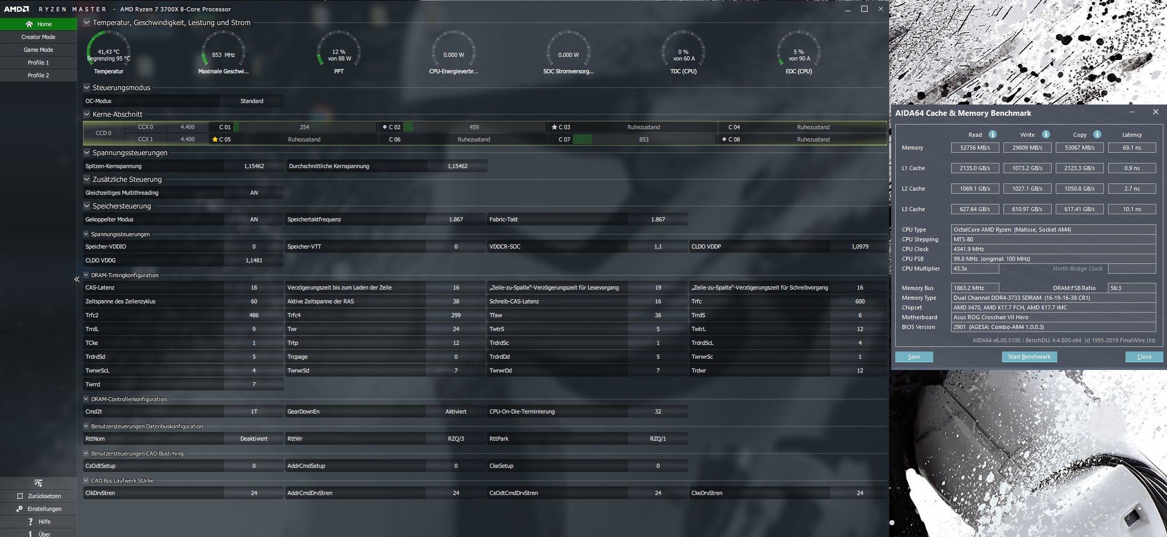Click the Einstellungen gear icon

[19, 509]
